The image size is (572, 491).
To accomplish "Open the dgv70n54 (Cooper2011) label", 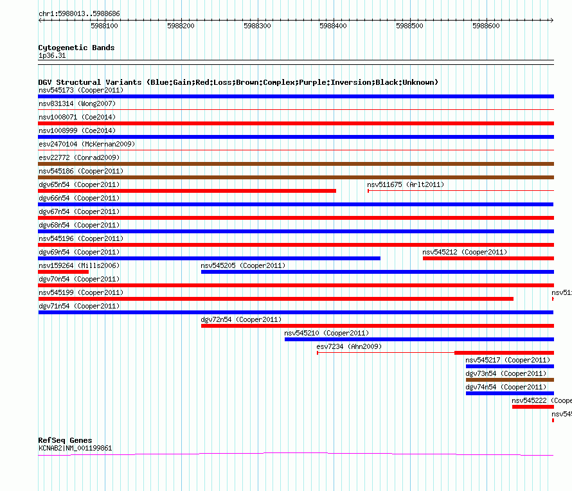I will click(x=79, y=279).
